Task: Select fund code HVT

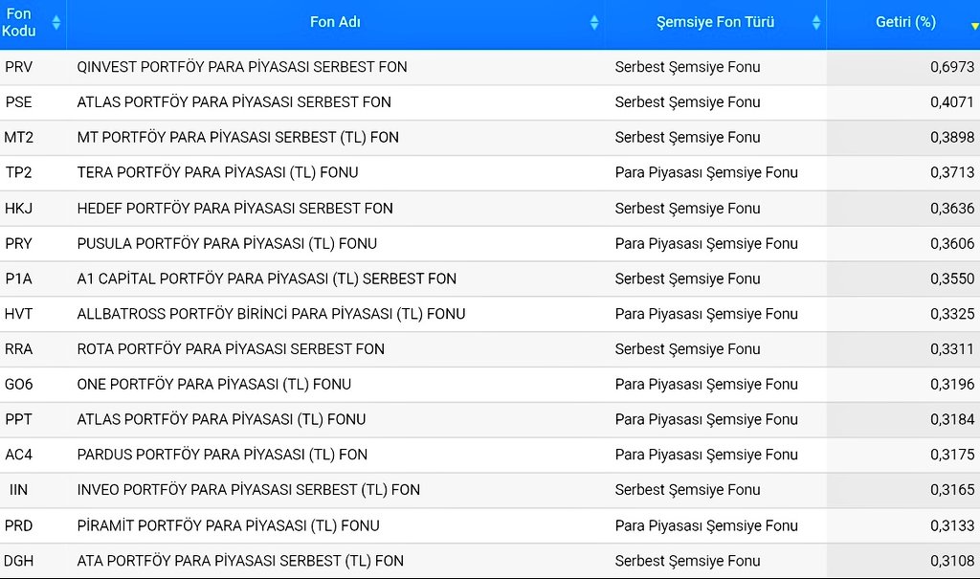Action: pyautogui.click(x=19, y=314)
